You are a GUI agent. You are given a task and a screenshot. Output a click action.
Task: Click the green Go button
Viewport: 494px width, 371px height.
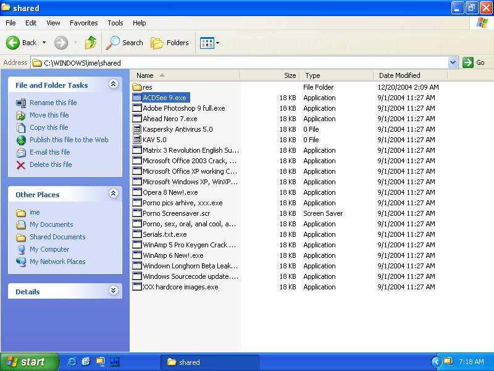474,62
